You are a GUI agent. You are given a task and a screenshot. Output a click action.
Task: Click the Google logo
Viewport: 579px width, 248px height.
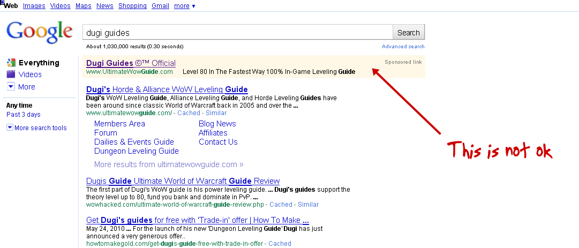[x=40, y=33]
